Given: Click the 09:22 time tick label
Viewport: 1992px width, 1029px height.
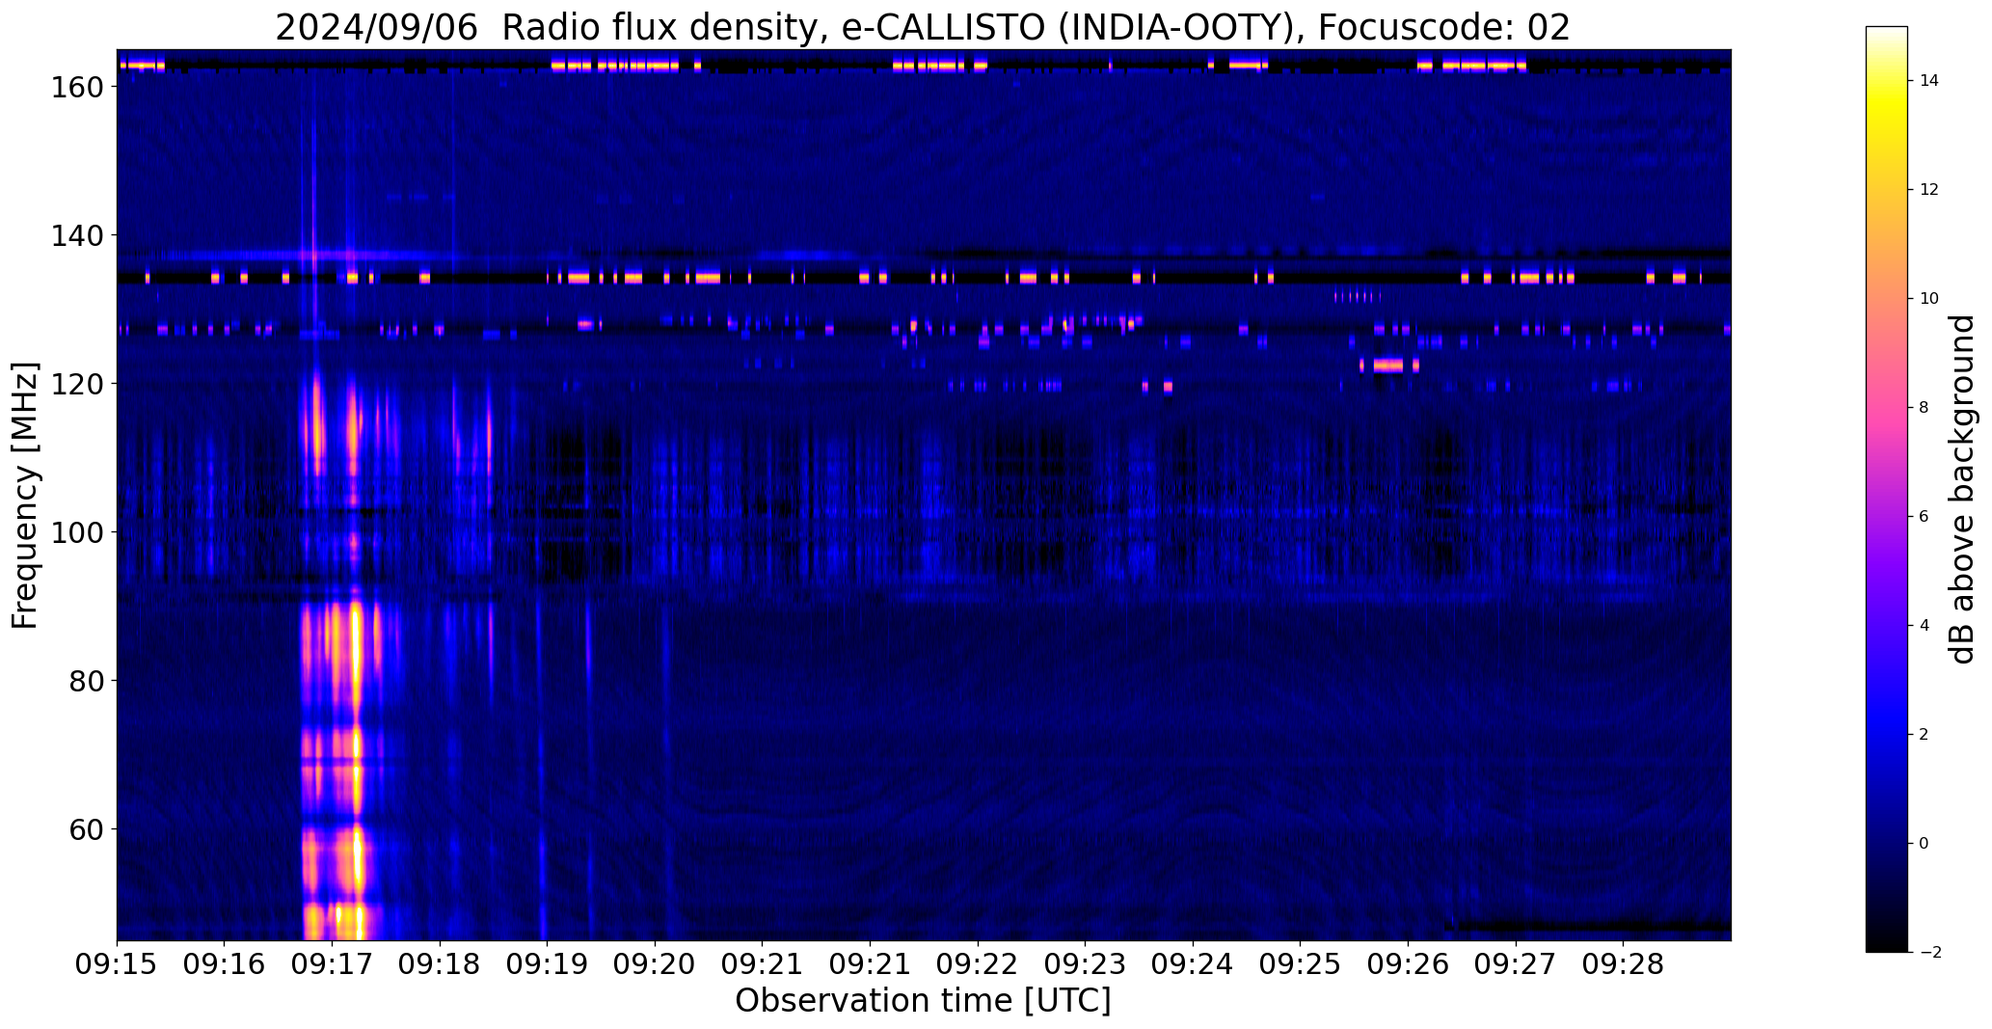Looking at the screenshot, I should pyautogui.click(x=978, y=965).
